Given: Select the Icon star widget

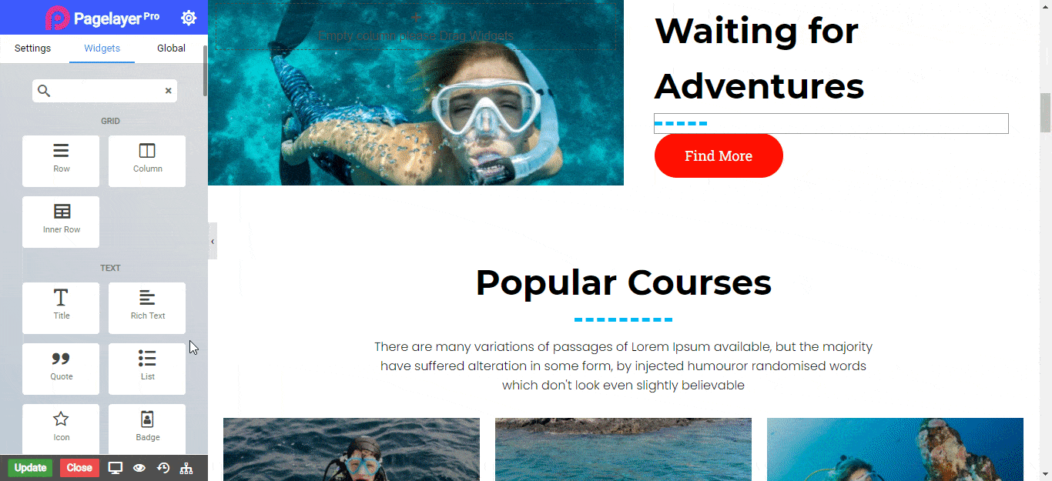Looking at the screenshot, I should [61, 429].
